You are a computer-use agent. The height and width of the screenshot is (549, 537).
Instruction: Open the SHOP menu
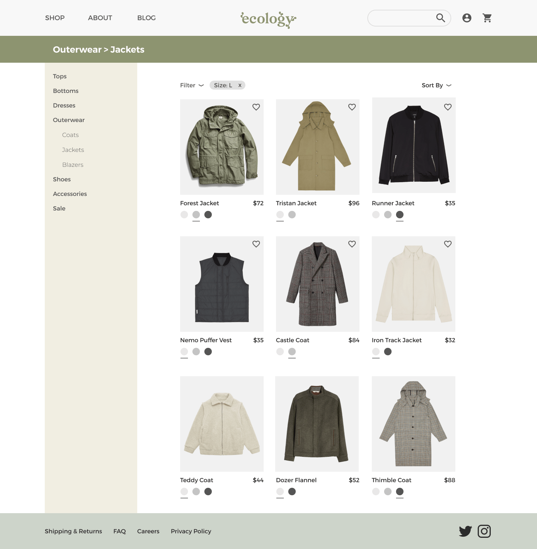[x=55, y=18]
